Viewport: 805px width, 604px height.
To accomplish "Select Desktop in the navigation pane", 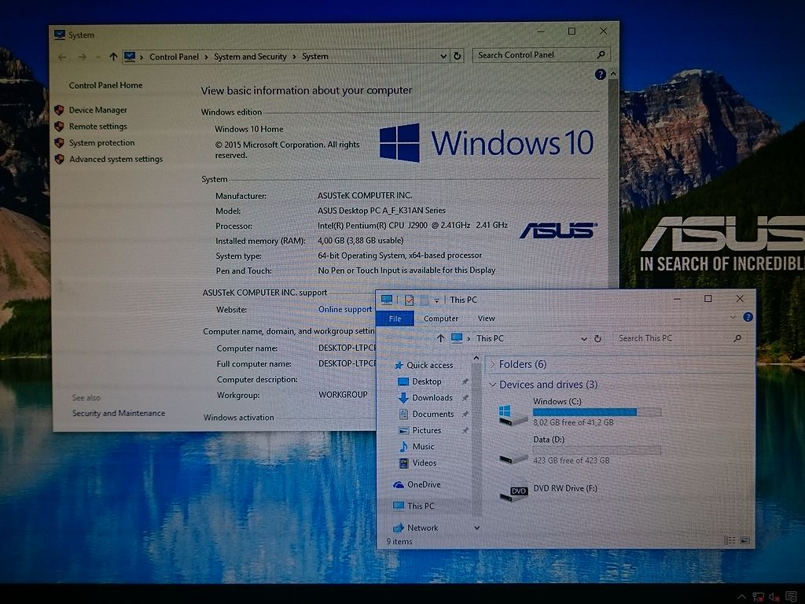I will point(426,381).
